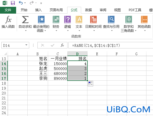Open the 审阅 tab
The height and width of the screenshot is (116, 153).
(x=103, y=10)
